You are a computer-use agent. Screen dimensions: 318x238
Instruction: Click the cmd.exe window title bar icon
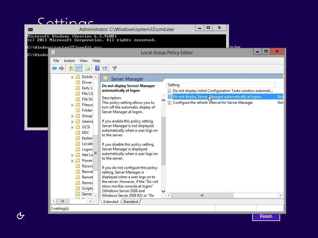(30, 29)
